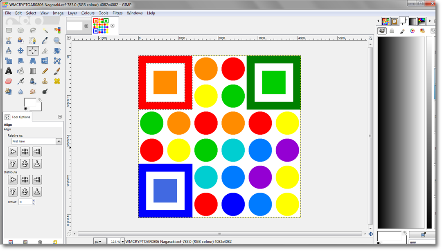442x251 pixels.
Task: Distribute left edges of targets
Action: 13,180
